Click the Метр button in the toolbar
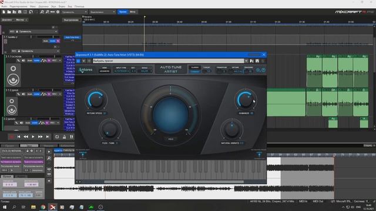The height and width of the screenshot is (211, 376). tap(133, 12)
